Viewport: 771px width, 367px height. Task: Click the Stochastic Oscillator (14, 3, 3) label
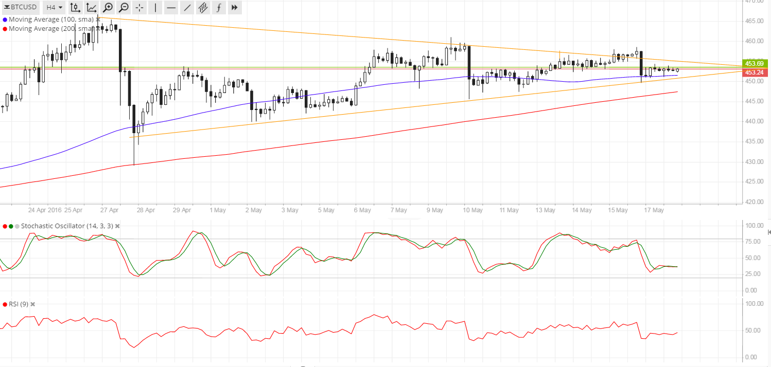pos(67,226)
